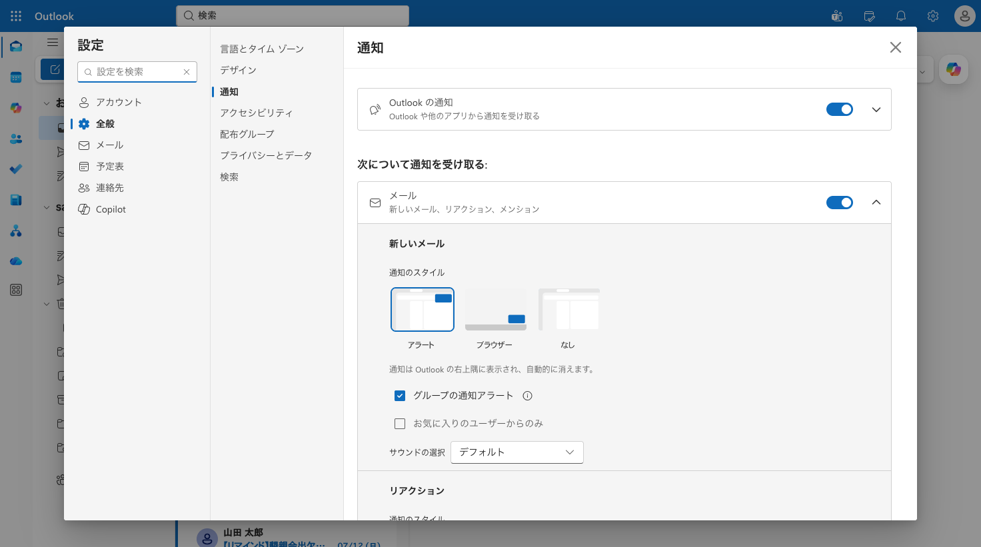Screen dimensions: 981x547
Task: Click the top Outlook 検索 box
Action: (293, 15)
